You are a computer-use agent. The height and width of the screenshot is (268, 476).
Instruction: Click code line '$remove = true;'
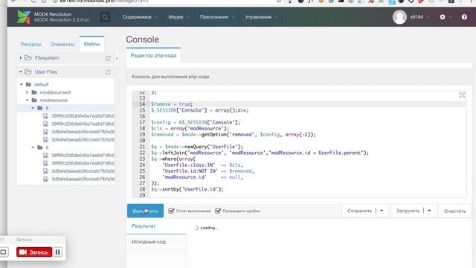pos(172,104)
